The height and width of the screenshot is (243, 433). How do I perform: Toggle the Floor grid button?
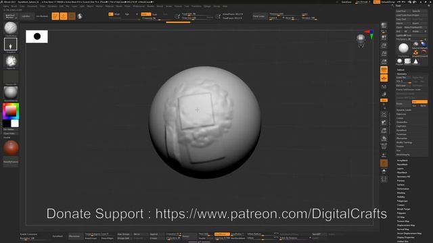(384, 78)
